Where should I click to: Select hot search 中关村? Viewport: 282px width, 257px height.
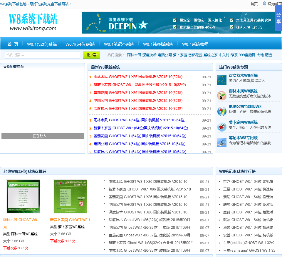click(x=224, y=55)
